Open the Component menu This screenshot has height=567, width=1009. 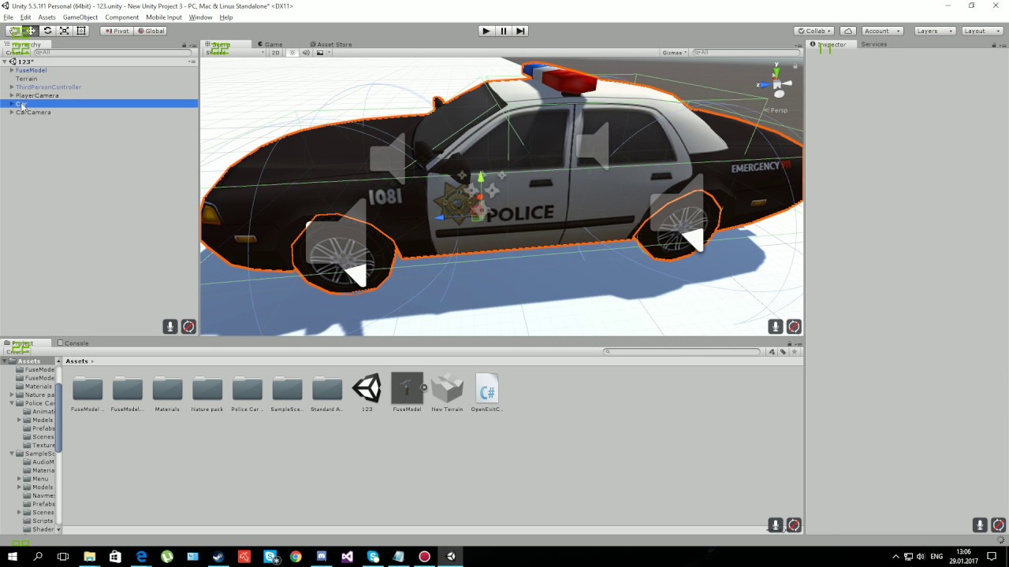(x=121, y=17)
